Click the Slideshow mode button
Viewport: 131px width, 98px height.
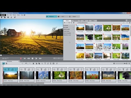tap(52, 17)
